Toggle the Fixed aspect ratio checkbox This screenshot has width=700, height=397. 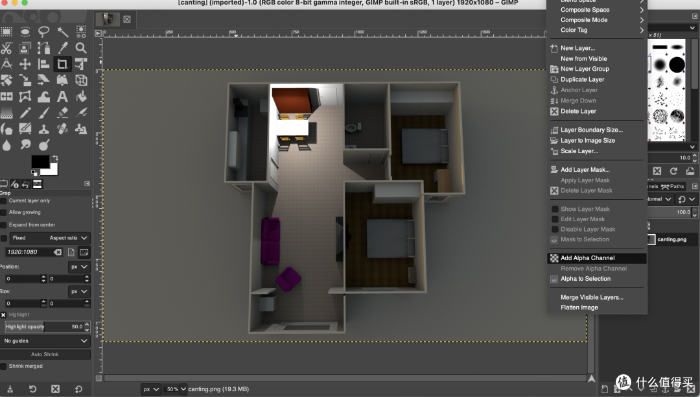pyautogui.click(x=4, y=238)
